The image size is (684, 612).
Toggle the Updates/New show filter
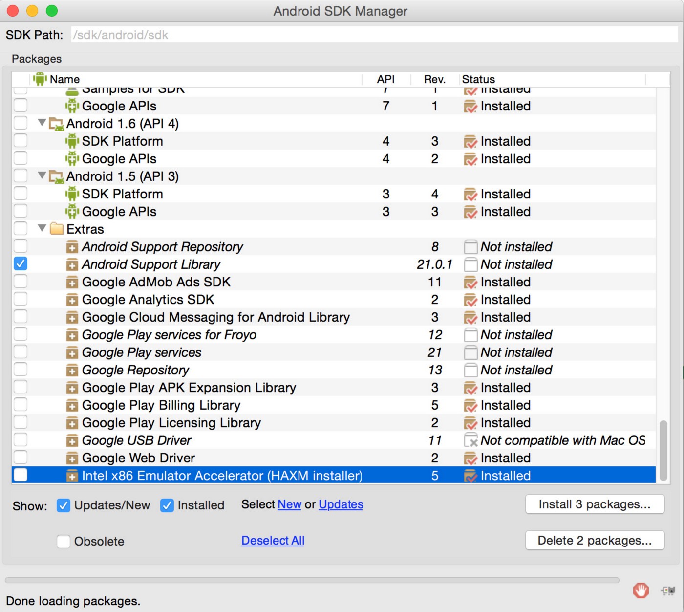click(64, 505)
